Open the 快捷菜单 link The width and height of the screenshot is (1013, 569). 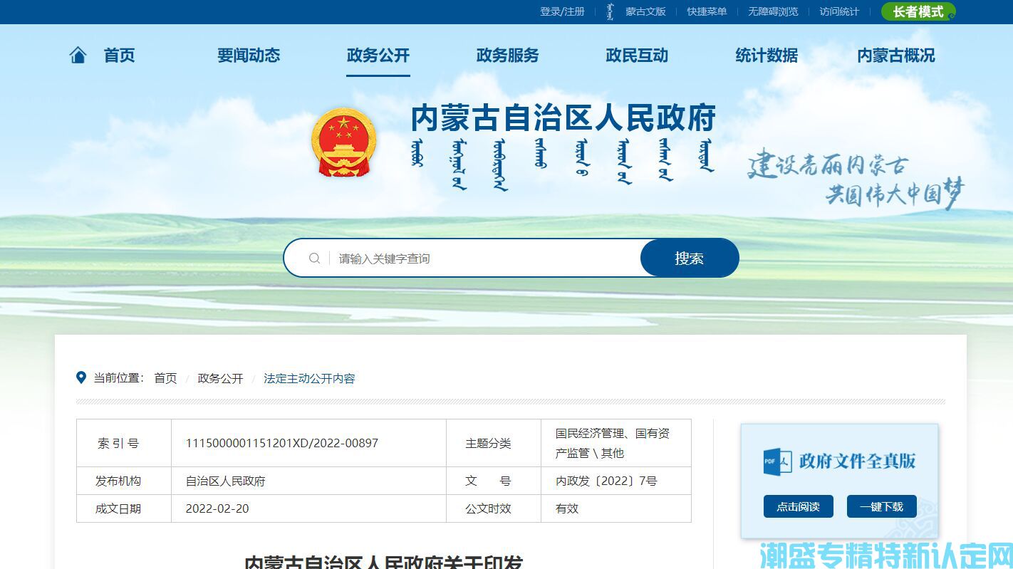707,11
